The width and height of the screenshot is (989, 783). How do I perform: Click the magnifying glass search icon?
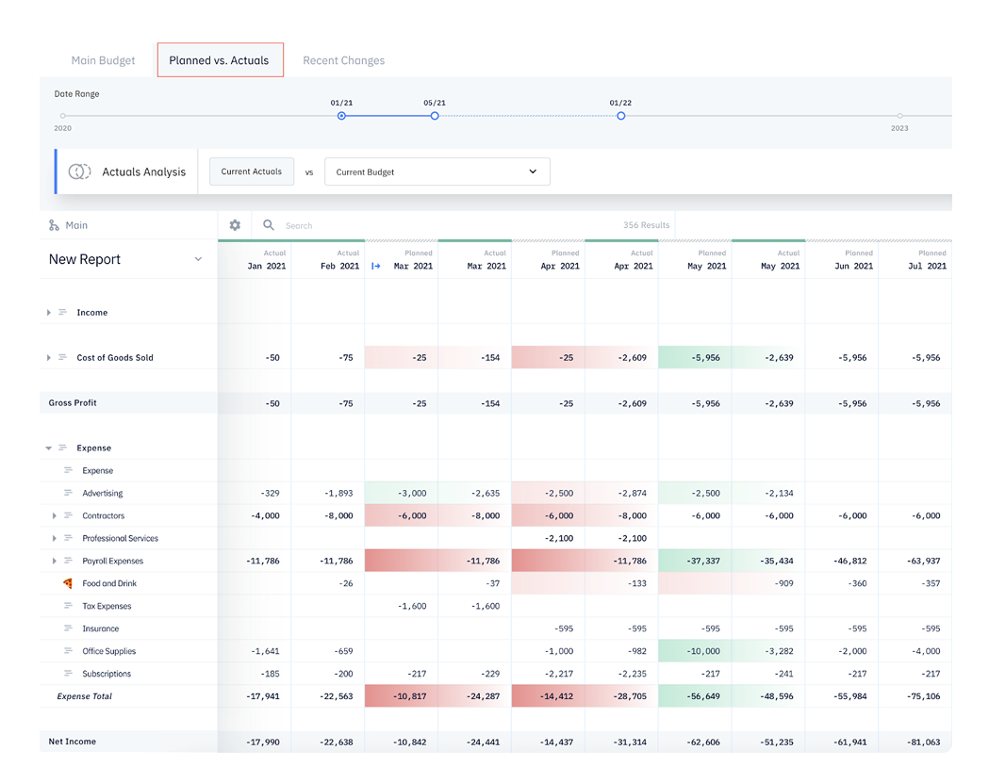(269, 225)
